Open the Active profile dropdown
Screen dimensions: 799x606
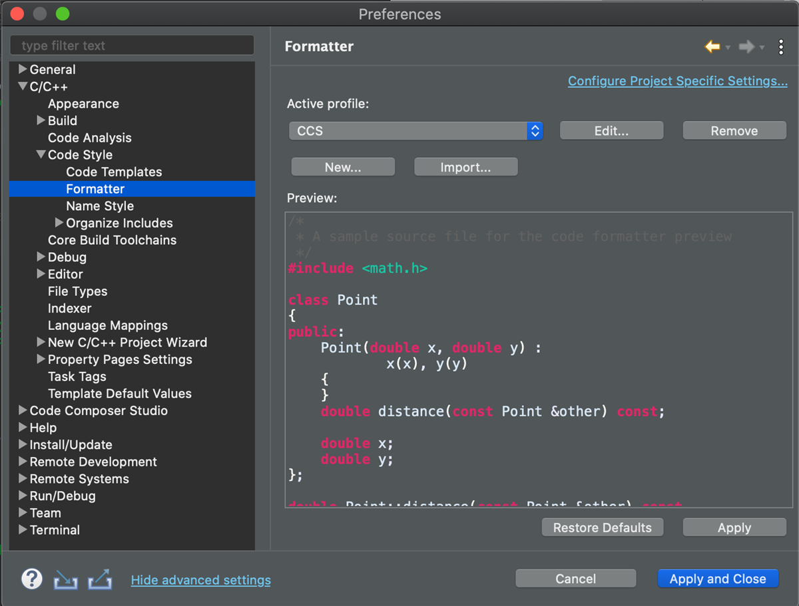point(535,130)
